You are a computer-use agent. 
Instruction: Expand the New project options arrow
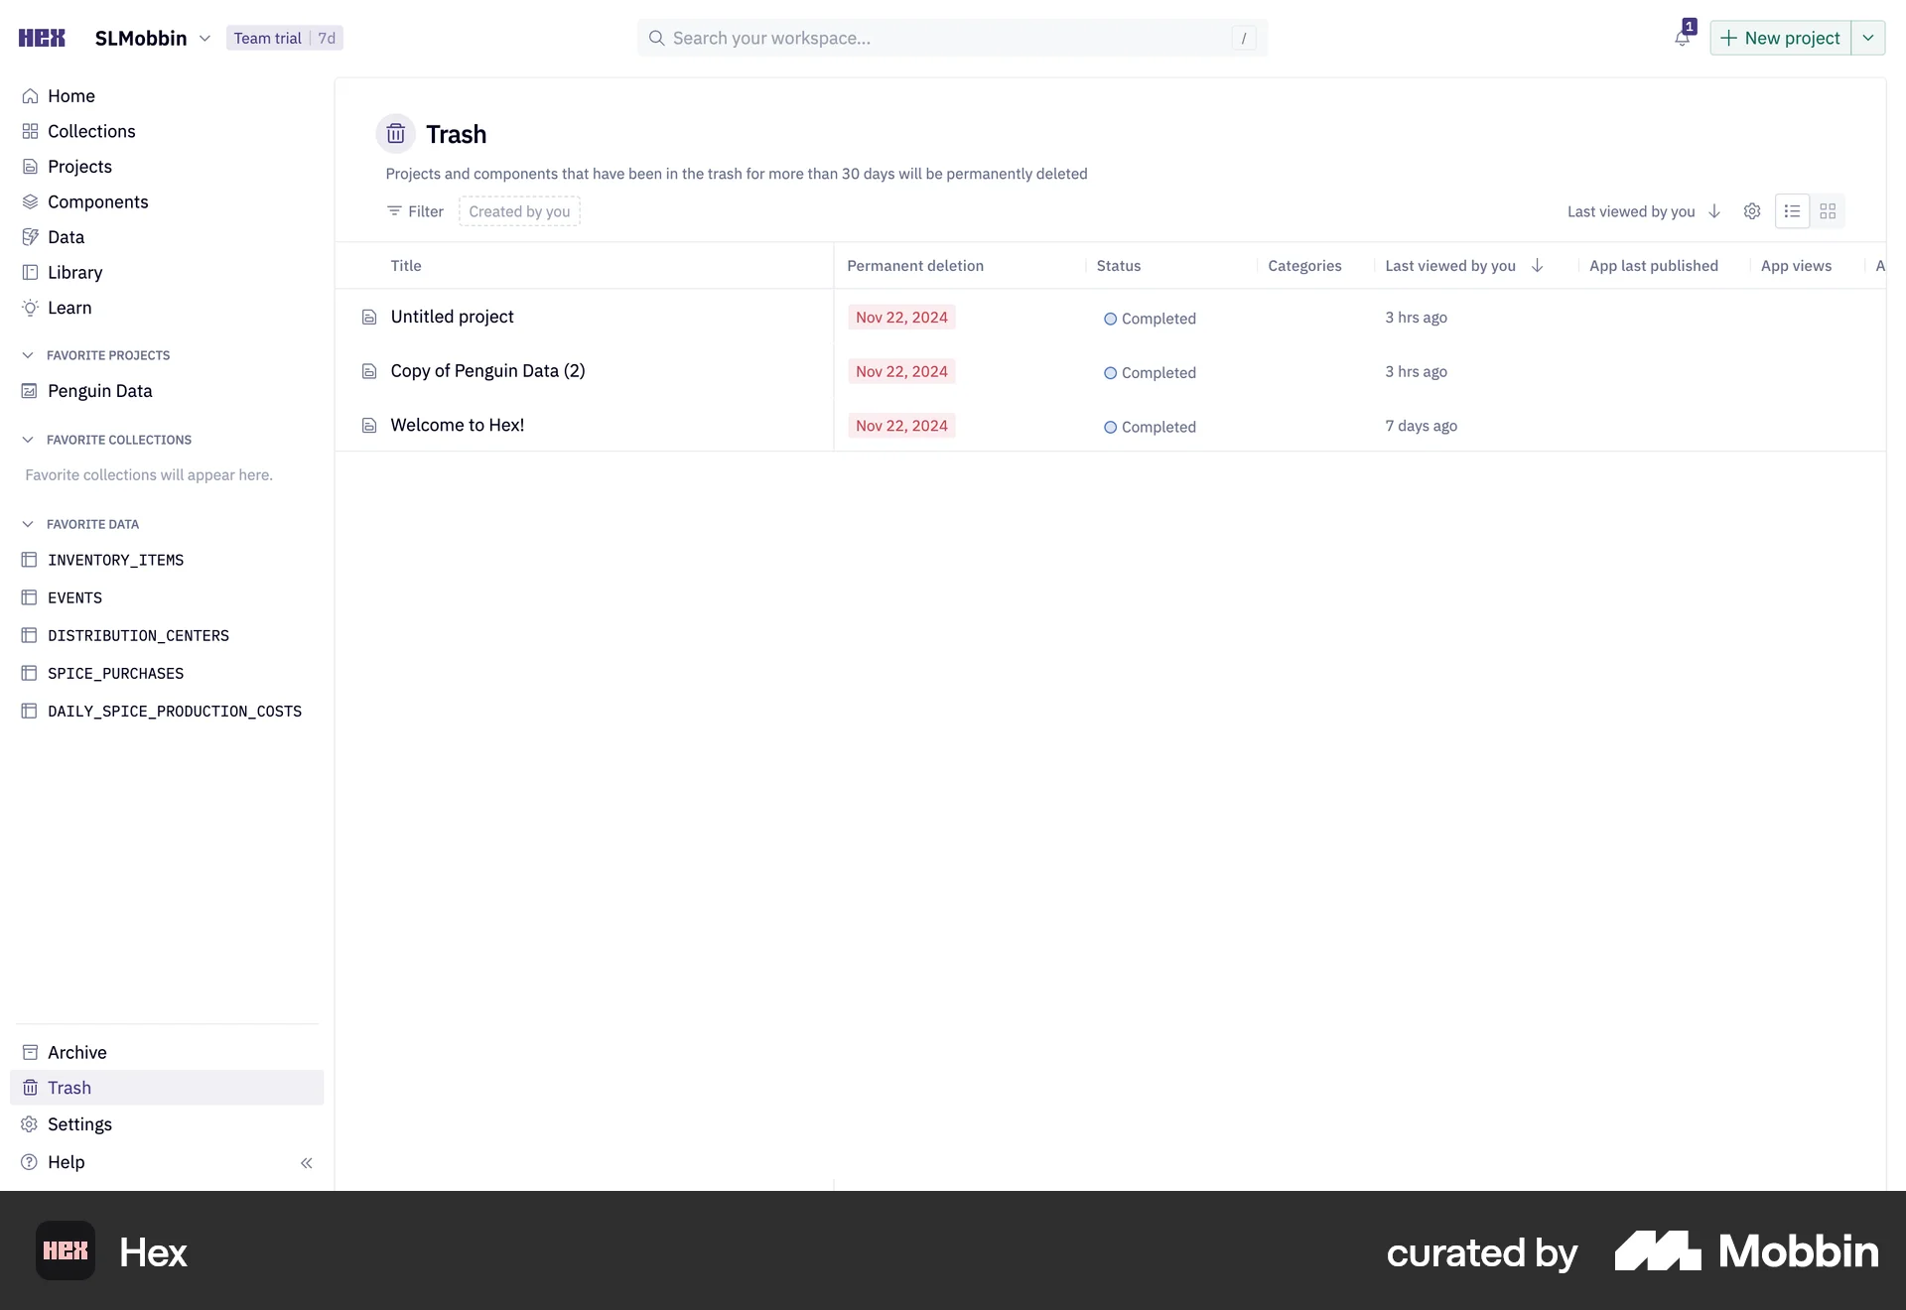(x=1868, y=38)
